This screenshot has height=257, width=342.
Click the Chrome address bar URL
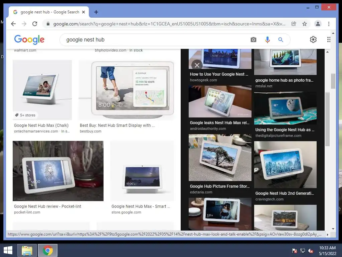tap(169, 24)
